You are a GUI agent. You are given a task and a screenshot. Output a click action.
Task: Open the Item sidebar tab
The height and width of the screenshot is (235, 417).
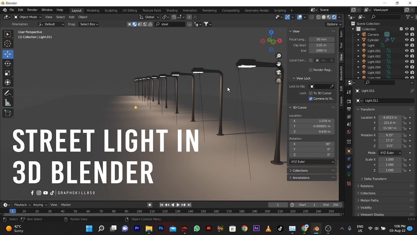[341, 34]
